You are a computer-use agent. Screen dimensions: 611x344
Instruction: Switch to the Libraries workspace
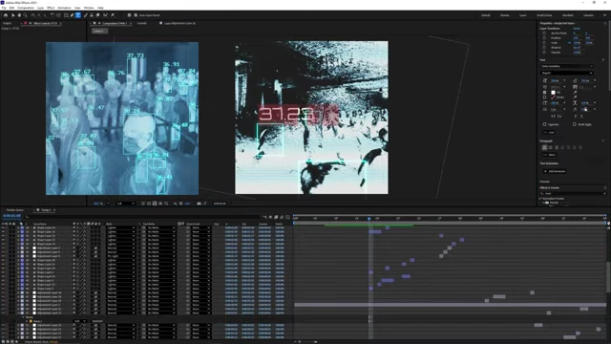(x=588, y=15)
